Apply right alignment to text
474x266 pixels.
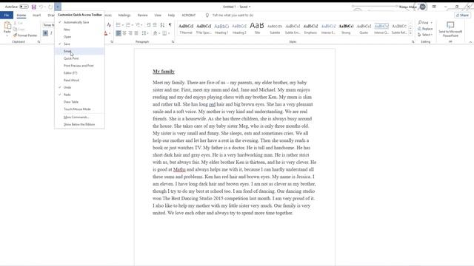[130, 33]
